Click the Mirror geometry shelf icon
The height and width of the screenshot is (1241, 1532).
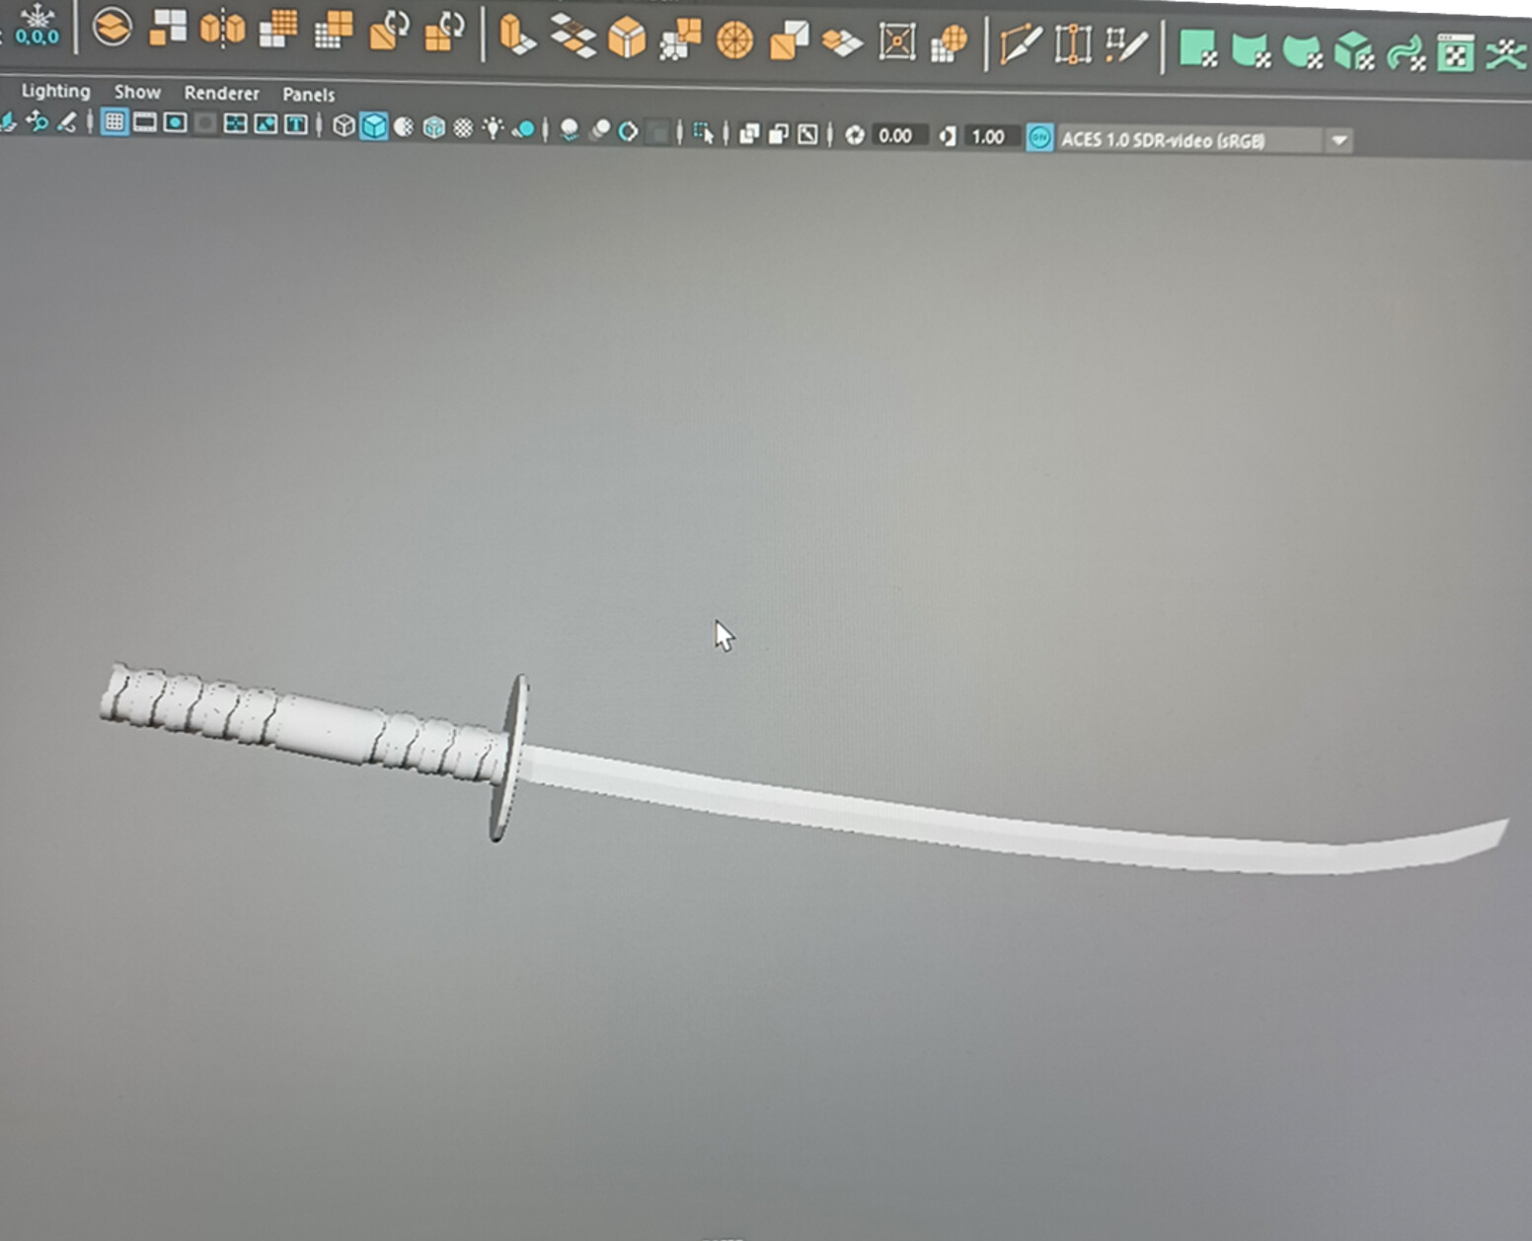pos(223,30)
